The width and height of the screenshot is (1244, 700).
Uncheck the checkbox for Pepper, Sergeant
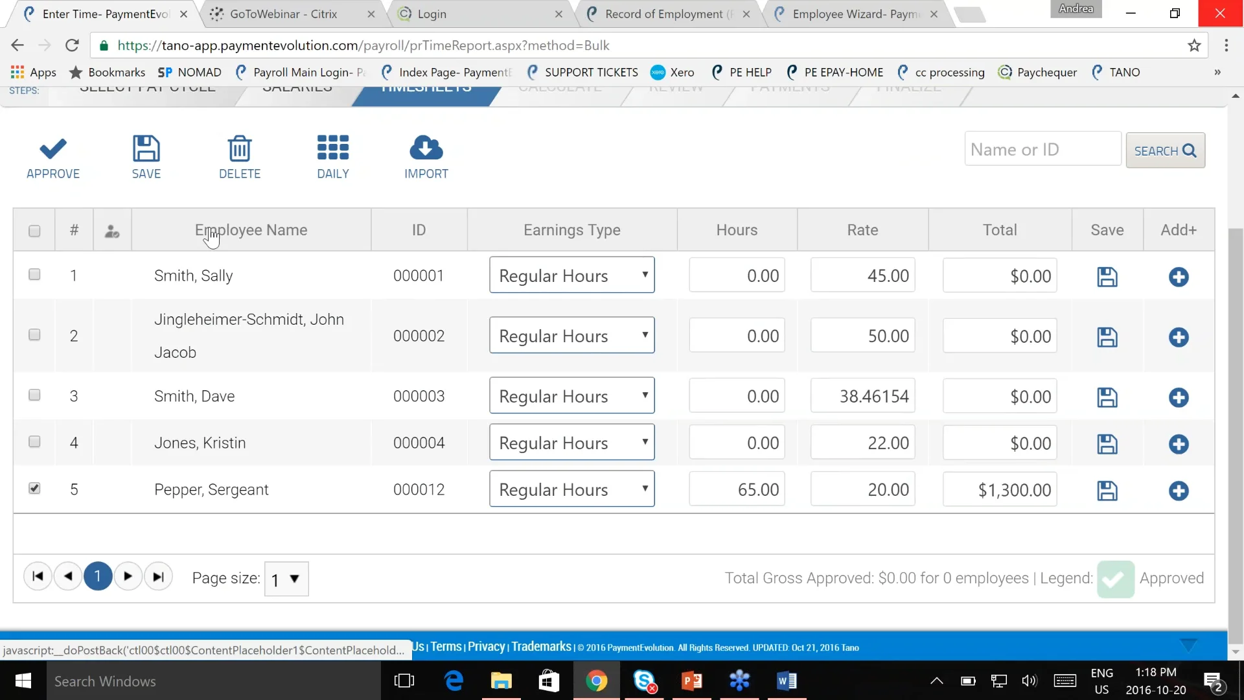[x=34, y=489]
